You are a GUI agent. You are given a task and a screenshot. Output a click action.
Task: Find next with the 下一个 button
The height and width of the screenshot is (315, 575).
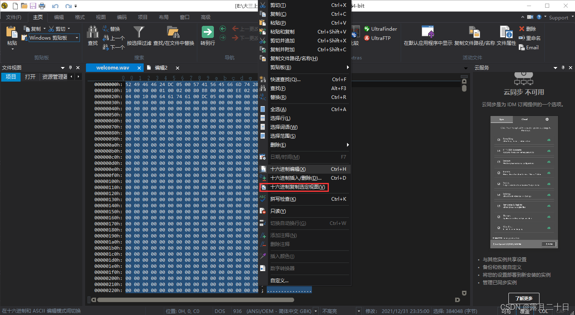coord(113,47)
